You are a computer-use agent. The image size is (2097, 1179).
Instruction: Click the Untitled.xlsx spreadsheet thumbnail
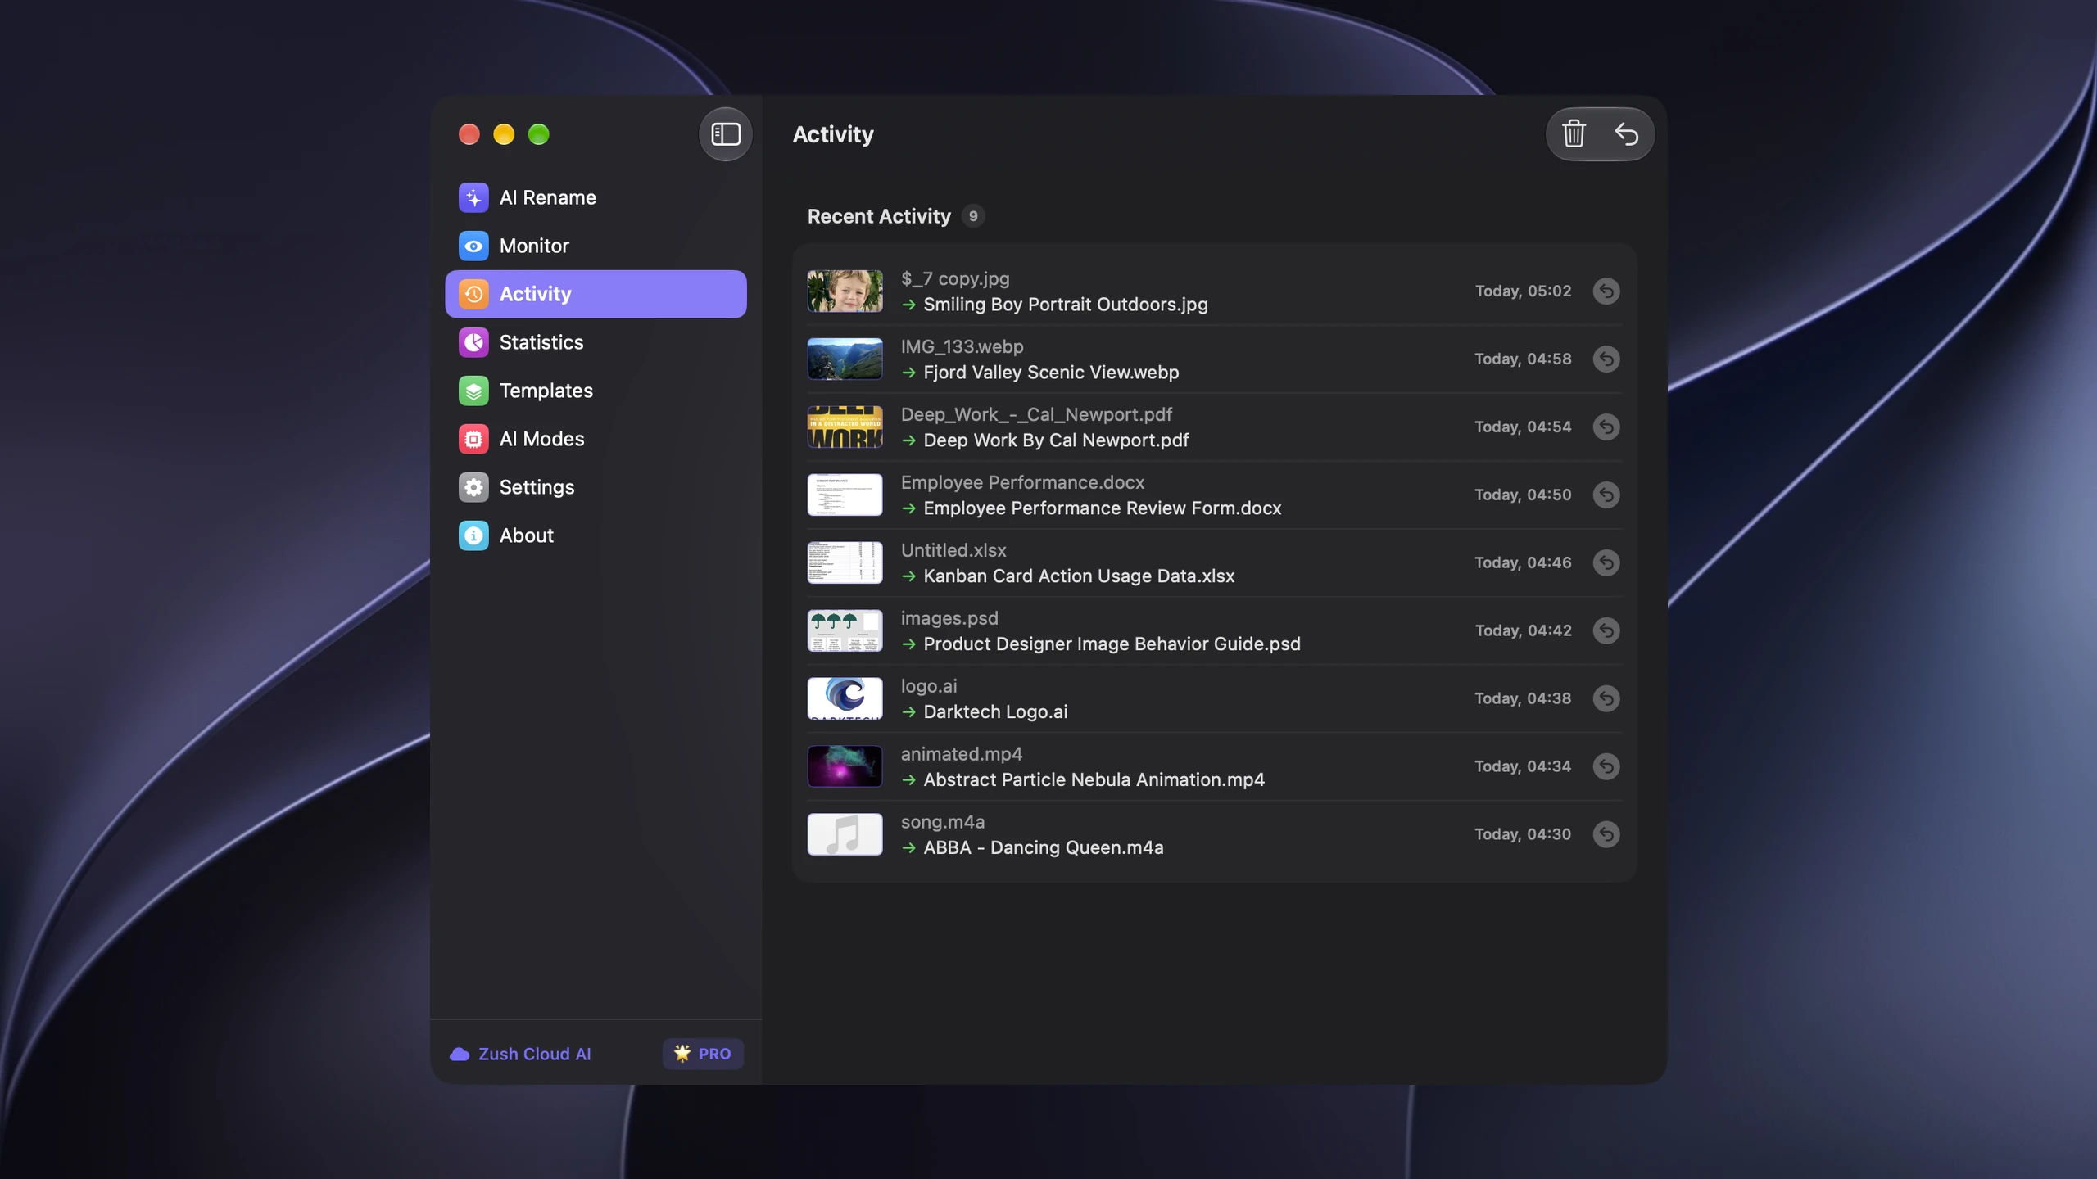845,563
